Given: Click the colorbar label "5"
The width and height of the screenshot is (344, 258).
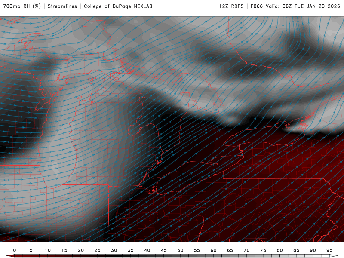Looking at the screenshot, I should click(x=31, y=250).
